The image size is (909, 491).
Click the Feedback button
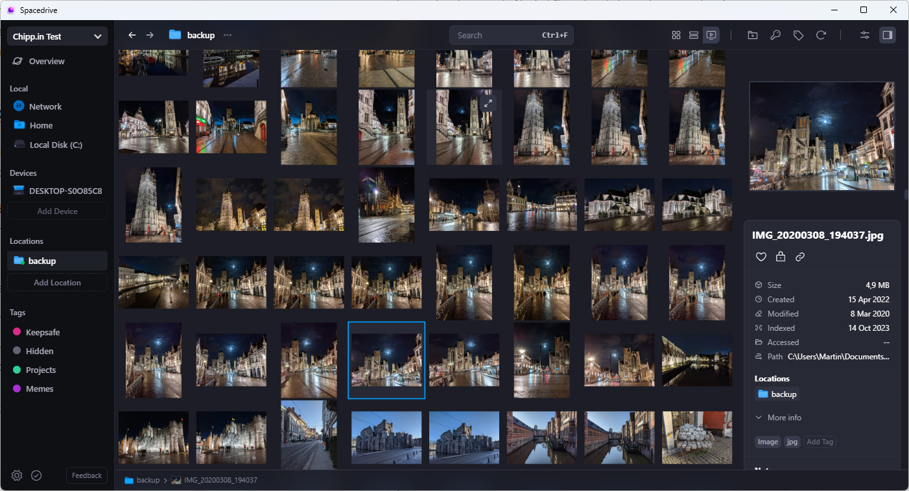pos(86,475)
